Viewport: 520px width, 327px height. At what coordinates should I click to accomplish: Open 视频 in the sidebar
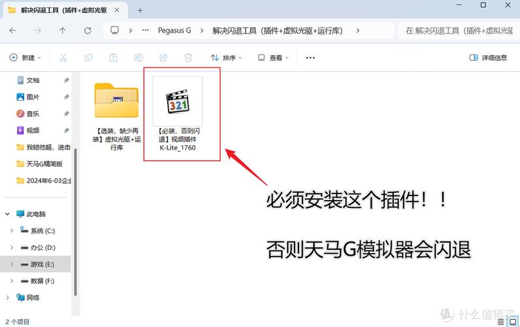tap(33, 130)
